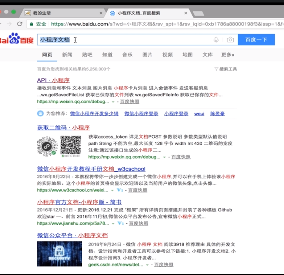
Task: Go forward with browser arrow icon
Action: click(x=9, y=24)
